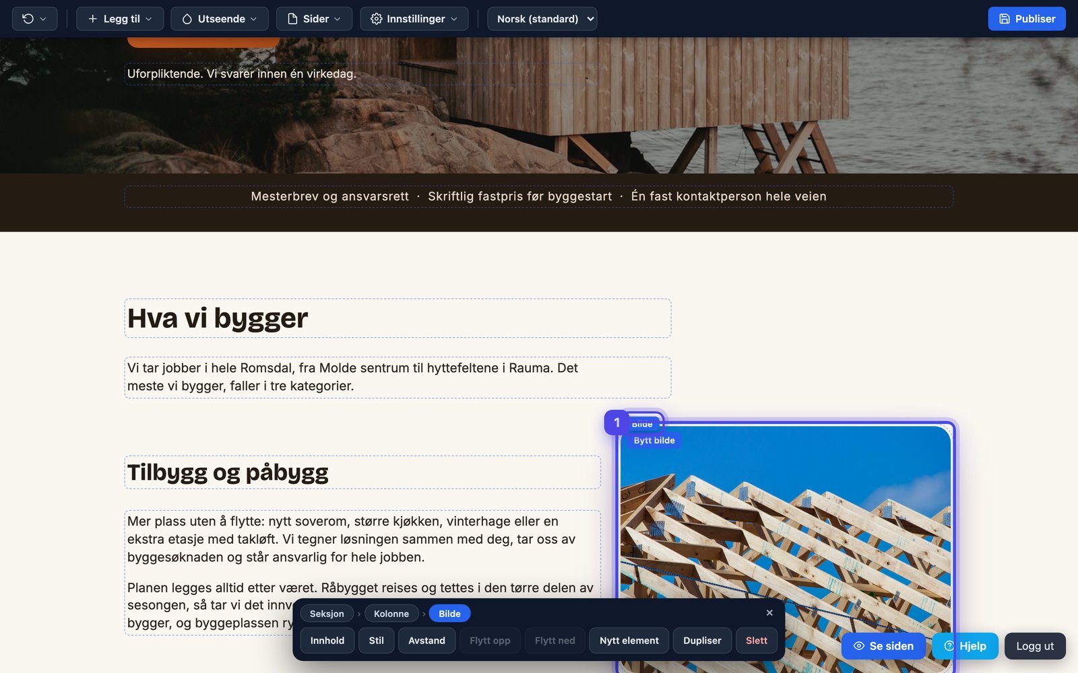Open the "Hjelp" help button
The height and width of the screenshot is (673, 1078).
(965, 646)
